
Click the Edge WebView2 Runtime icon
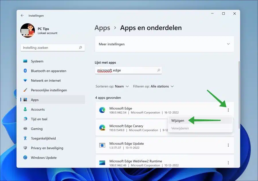pos(102,163)
